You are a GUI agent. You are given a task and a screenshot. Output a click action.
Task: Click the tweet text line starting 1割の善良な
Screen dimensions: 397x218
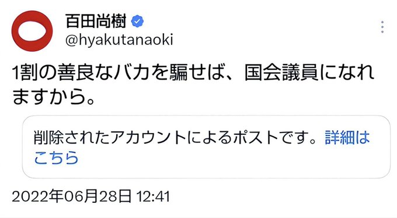click(x=193, y=73)
